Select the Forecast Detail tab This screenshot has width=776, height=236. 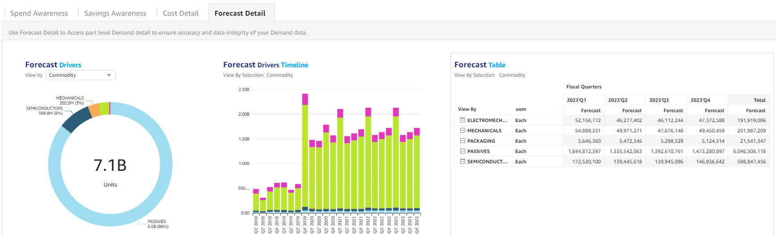click(x=240, y=13)
